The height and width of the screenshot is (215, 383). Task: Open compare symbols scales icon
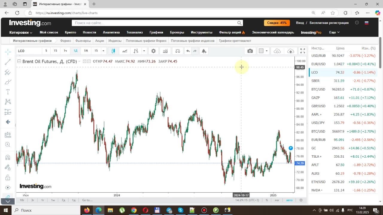(x=178, y=51)
